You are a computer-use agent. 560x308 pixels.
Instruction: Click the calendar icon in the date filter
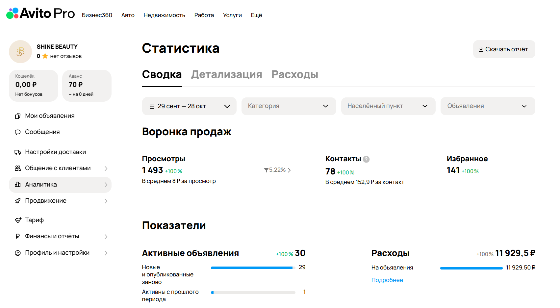[x=152, y=106]
